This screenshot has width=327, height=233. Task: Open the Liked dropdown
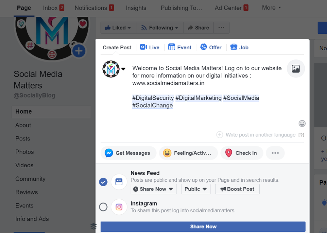[x=118, y=28]
